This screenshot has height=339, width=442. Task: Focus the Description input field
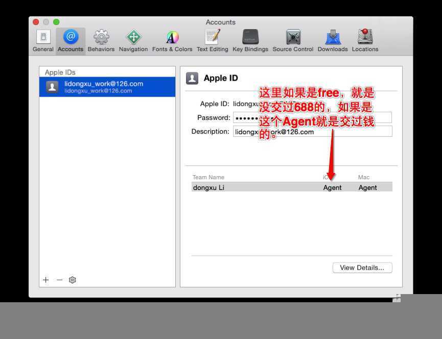click(312, 132)
